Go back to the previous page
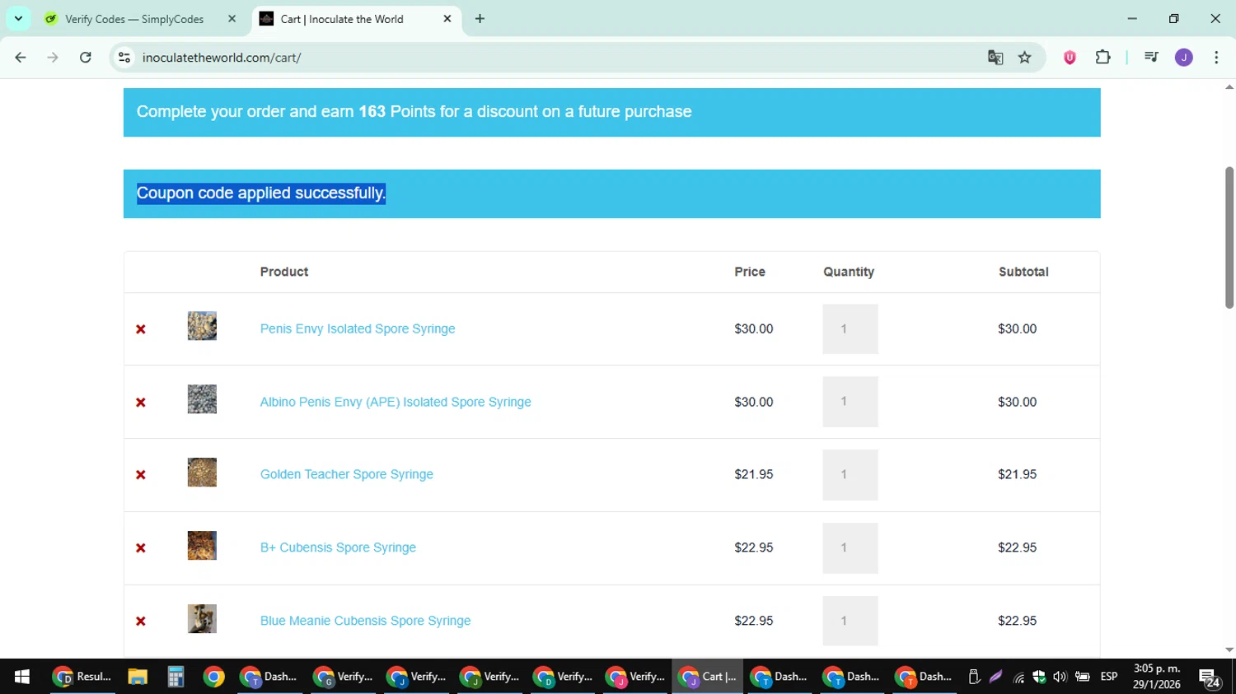The width and height of the screenshot is (1236, 694). pyautogui.click(x=21, y=58)
